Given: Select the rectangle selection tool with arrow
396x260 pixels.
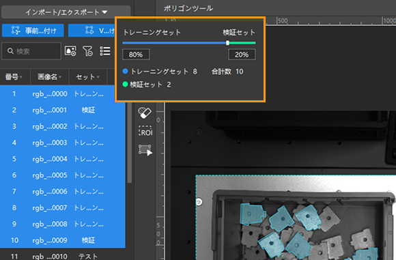Looking at the screenshot, I should click(x=145, y=150).
